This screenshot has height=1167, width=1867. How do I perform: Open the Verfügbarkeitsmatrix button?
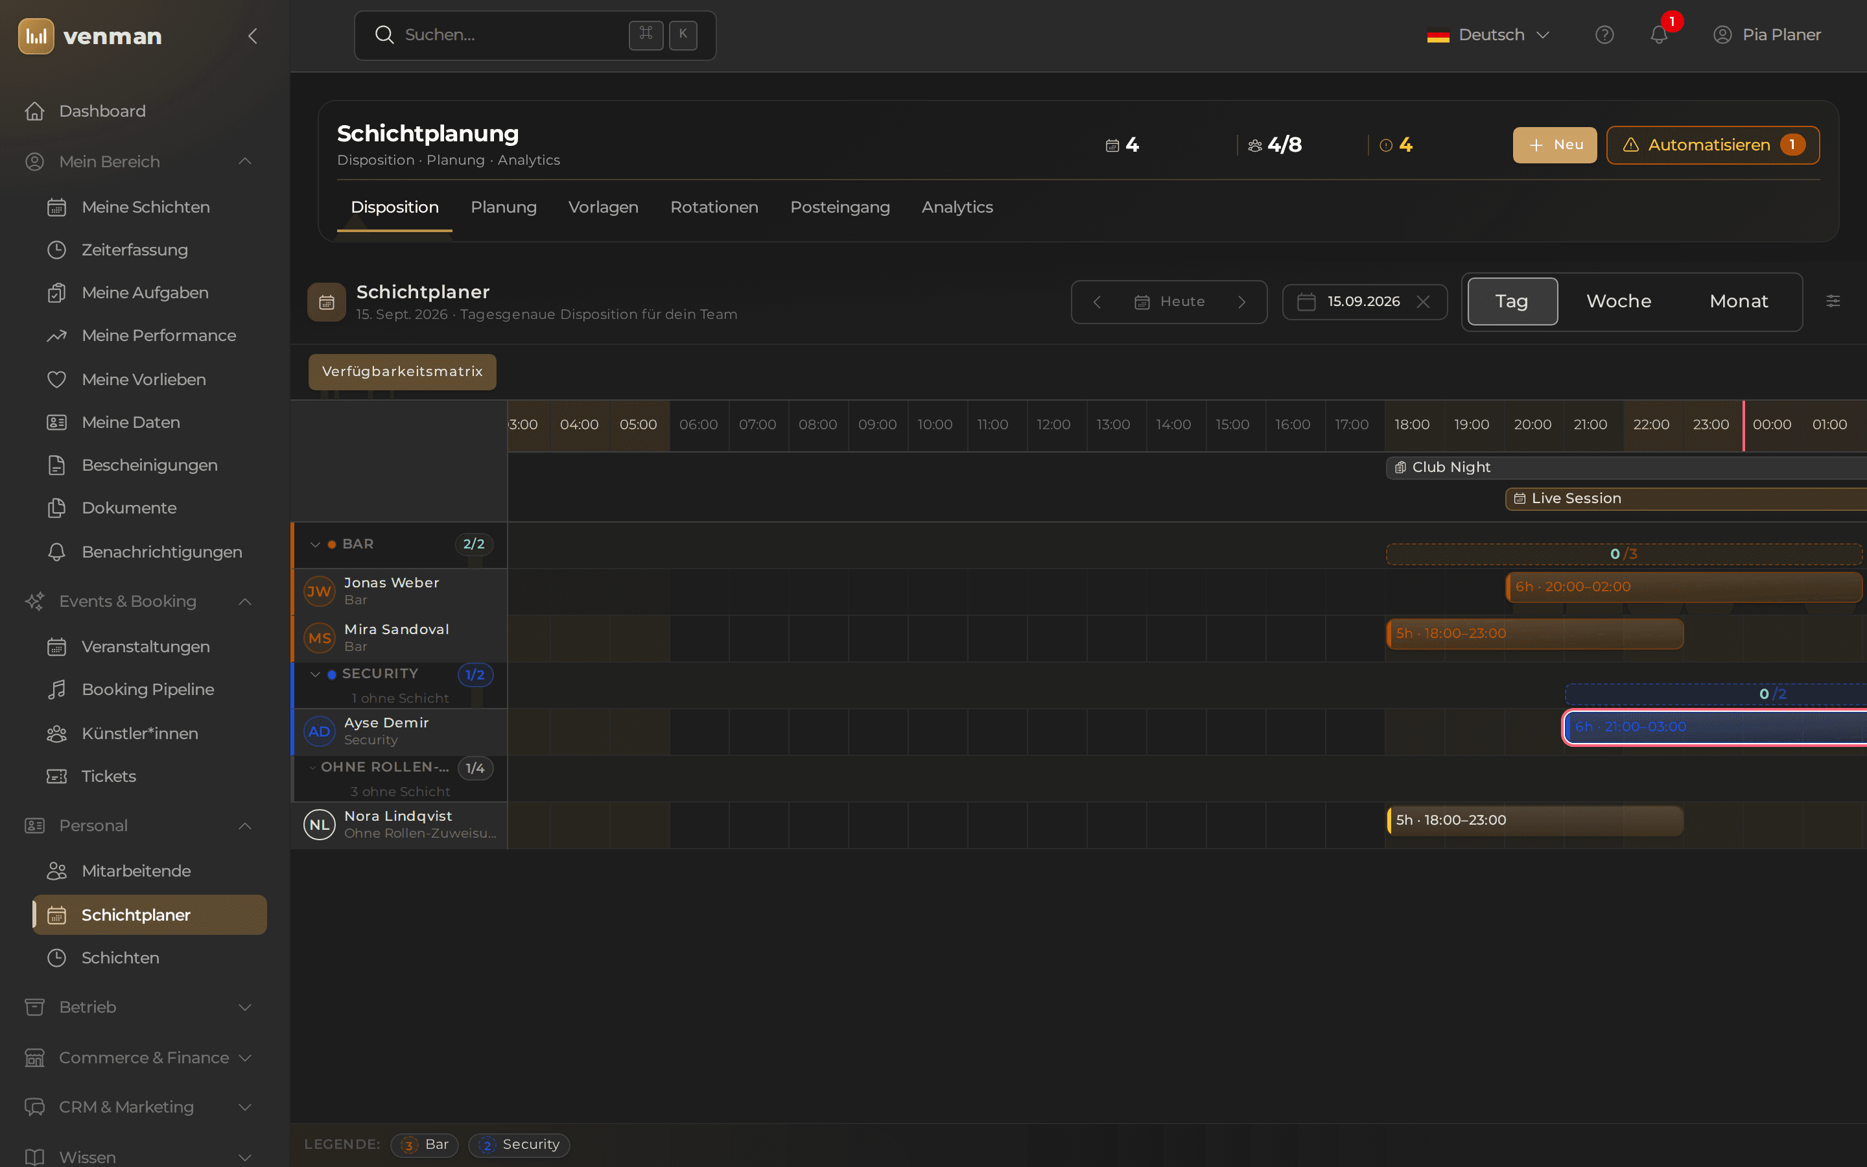402,371
